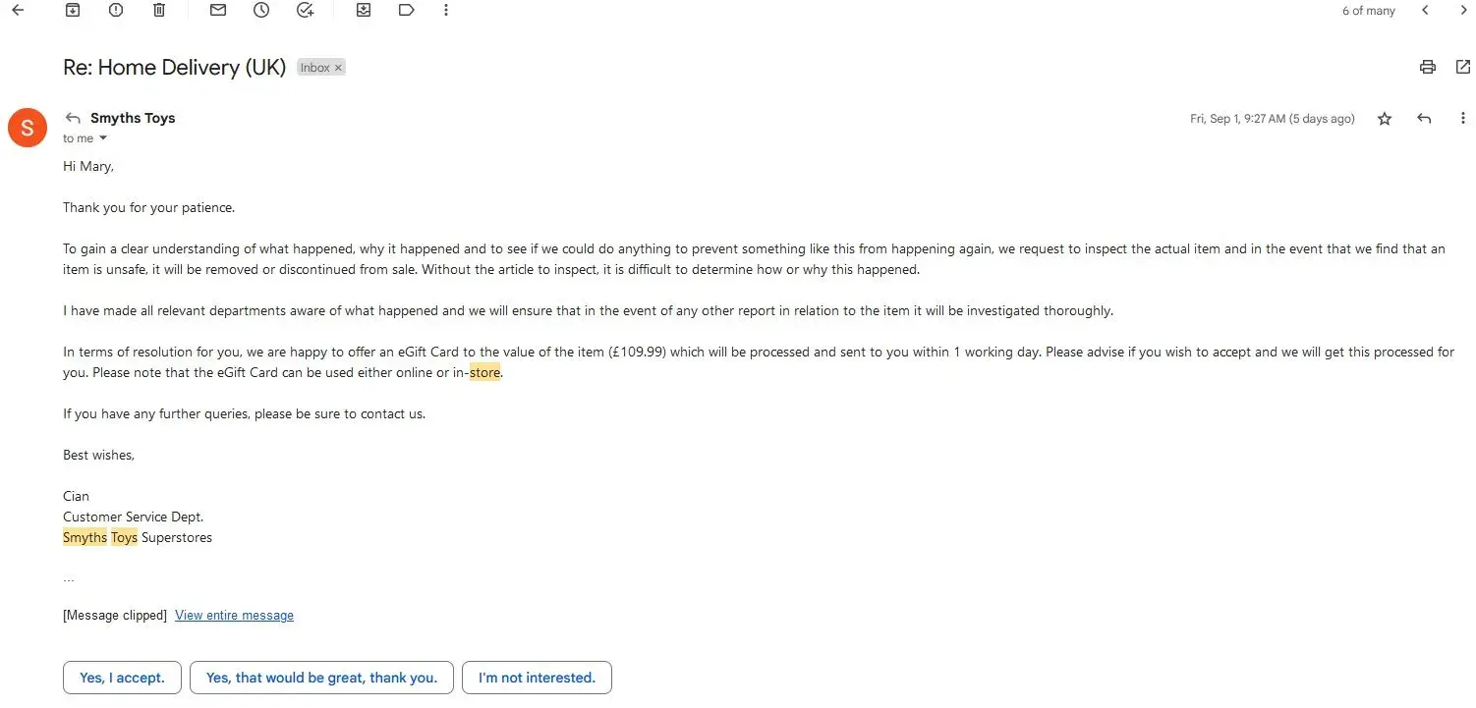Show trimmed content via the three dots

click(69, 578)
